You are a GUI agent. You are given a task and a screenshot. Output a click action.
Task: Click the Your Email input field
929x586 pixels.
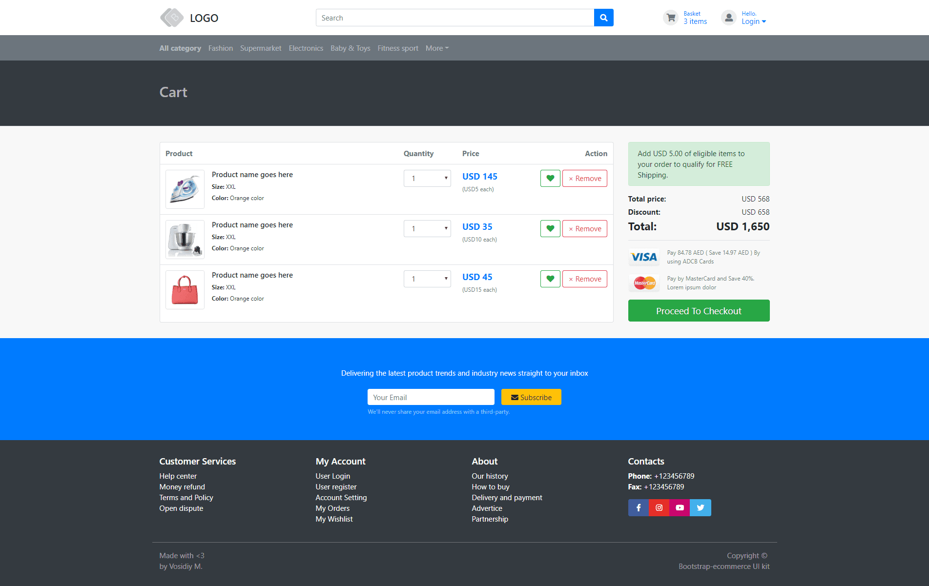[431, 397]
